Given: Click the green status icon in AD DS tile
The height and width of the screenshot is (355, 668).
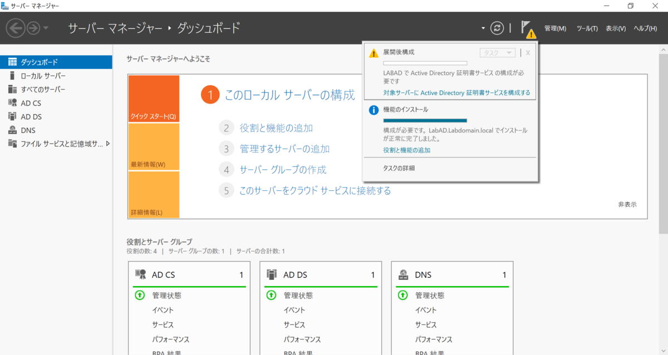Looking at the screenshot, I should tap(271, 295).
